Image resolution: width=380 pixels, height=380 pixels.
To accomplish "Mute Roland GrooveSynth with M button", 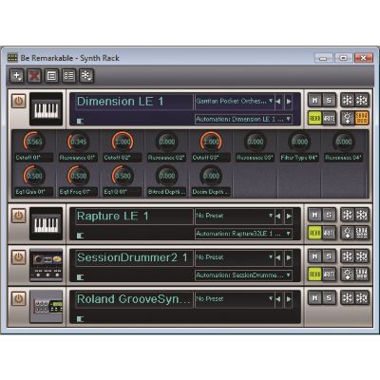I will [314, 298].
